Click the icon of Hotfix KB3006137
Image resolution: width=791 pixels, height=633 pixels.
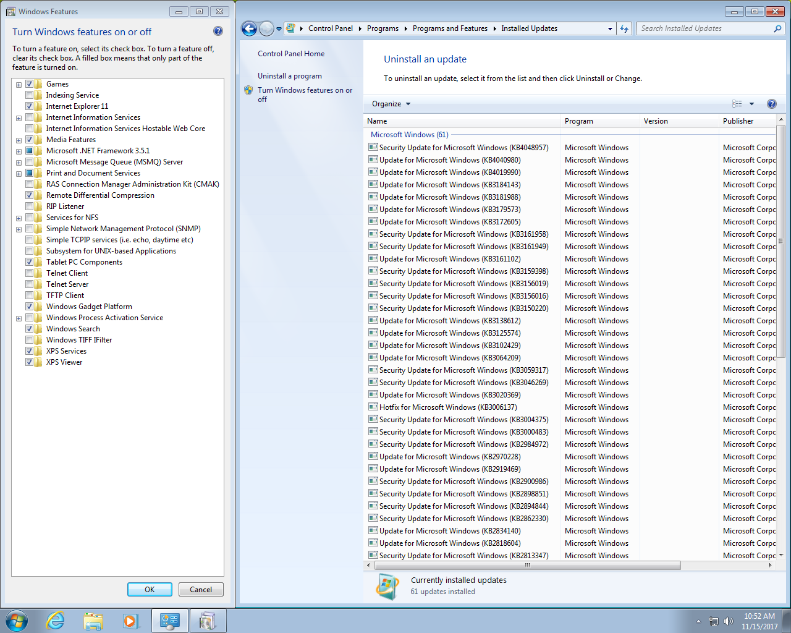click(x=373, y=407)
